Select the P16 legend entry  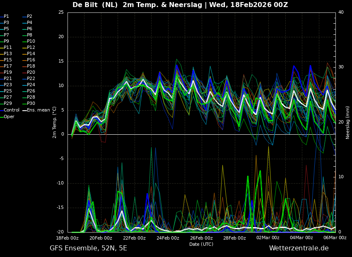pos(31,60)
